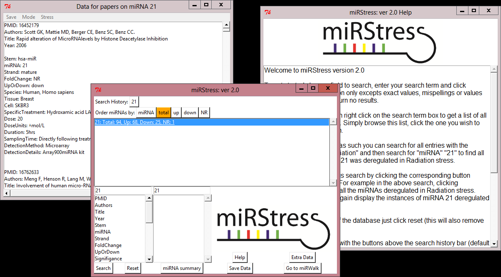Enable sorting results by "NR"
501x277 pixels.
(204, 112)
